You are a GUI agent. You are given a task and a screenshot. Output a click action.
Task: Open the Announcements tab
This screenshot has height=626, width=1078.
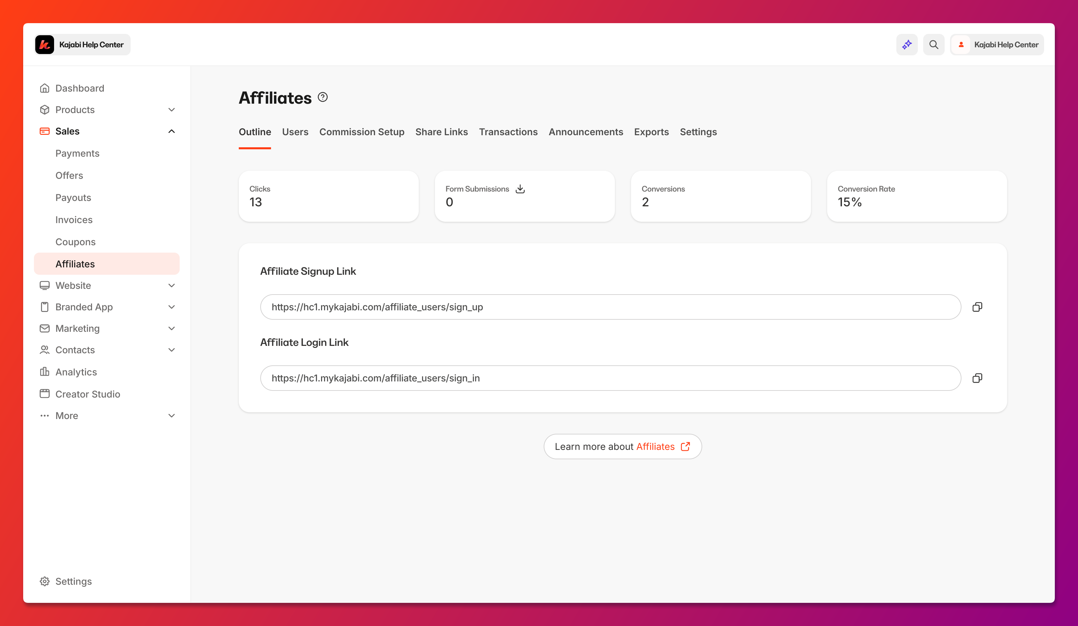coord(586,132)
